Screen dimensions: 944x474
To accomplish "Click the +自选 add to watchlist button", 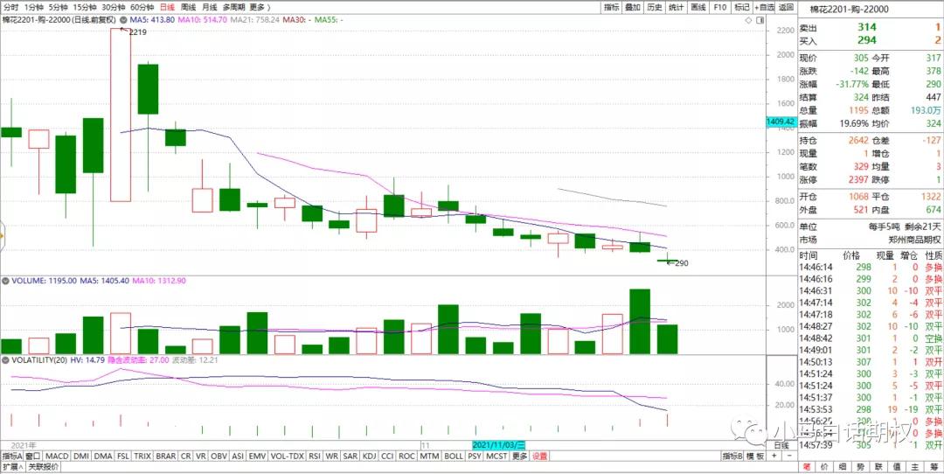I will [764, 7].
